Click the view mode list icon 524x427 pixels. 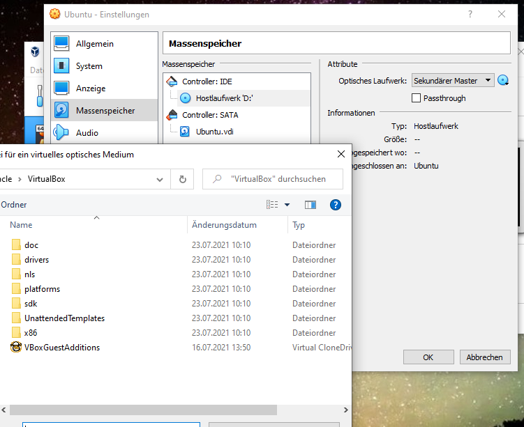[x=272, y=205]
